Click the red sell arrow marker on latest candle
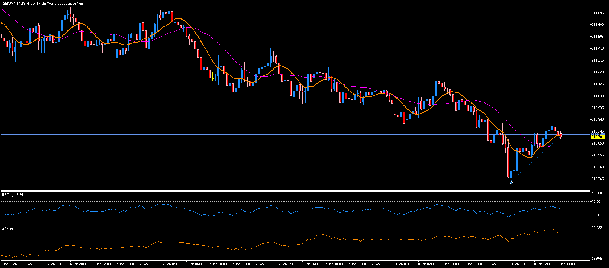Viewport: 609px width, 268px height. point(560,135)
